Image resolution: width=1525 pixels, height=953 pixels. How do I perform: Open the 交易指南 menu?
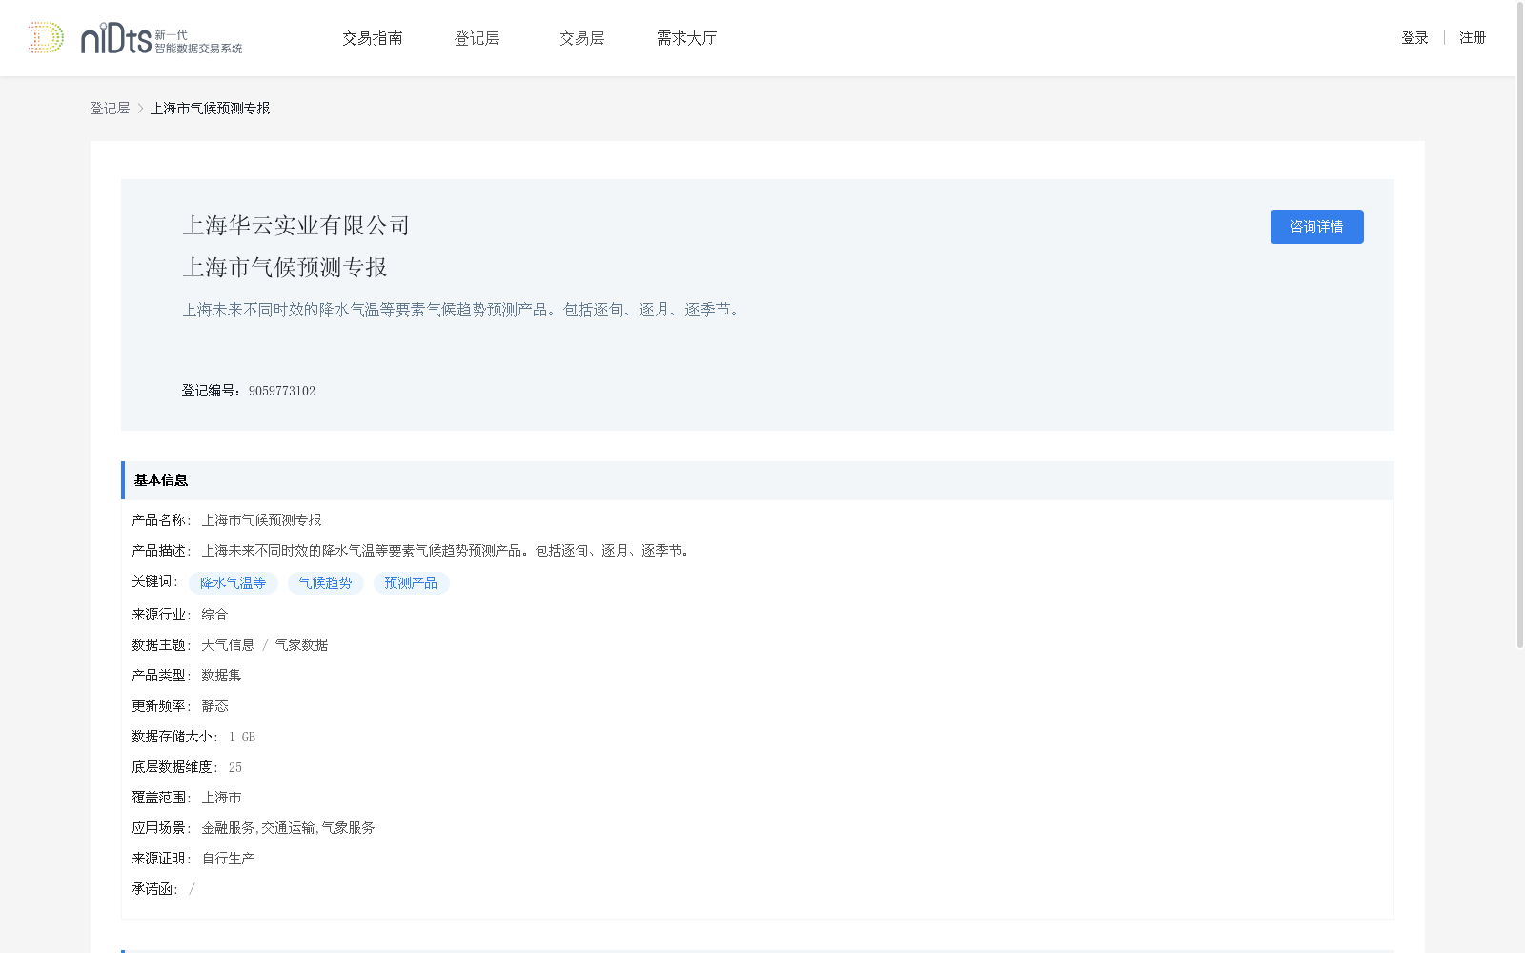(373, 38)
